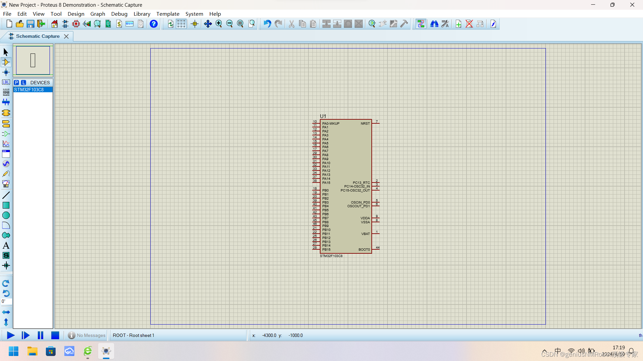The height and width of the screenshot is (361, 643).
Task: Select the Junction dot mode tool
Action: [x=6, y=72]
